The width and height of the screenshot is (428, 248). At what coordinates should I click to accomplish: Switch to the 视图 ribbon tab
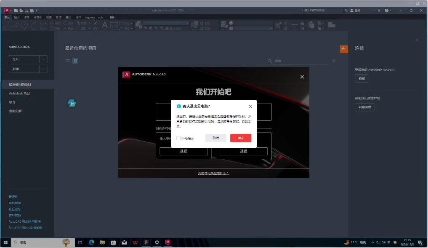point(49,17)
